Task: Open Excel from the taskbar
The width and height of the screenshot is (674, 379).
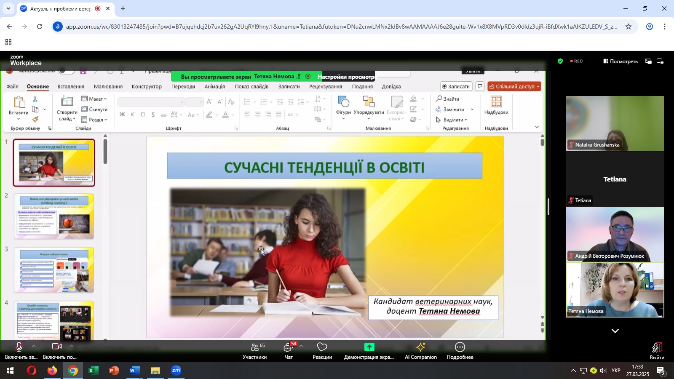Action: pos(93,371)
